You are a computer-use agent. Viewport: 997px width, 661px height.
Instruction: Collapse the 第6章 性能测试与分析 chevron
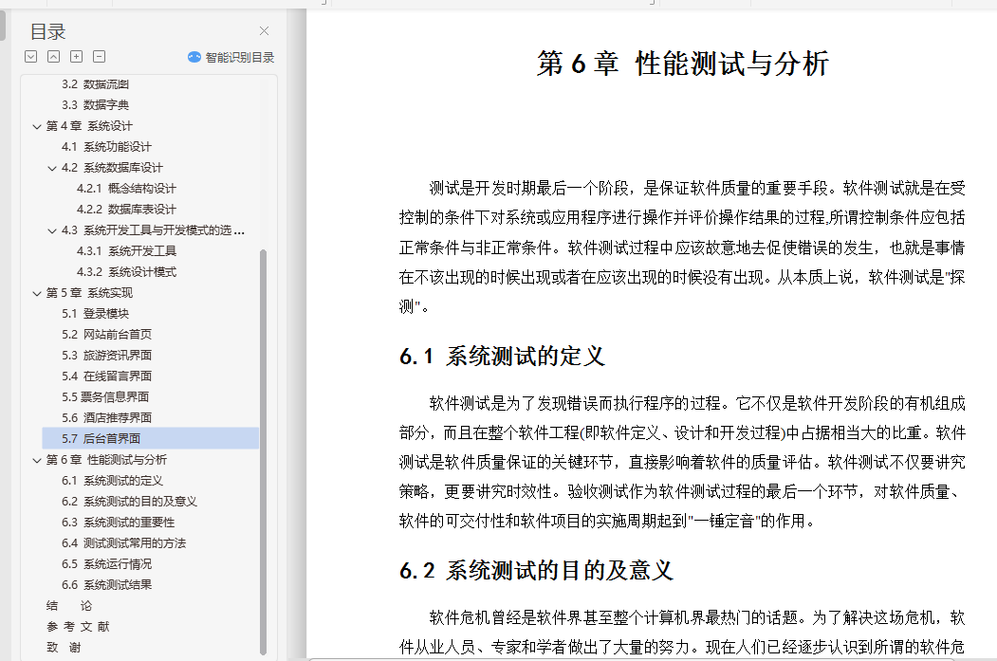pyautogui.click(x=37, y=461)
